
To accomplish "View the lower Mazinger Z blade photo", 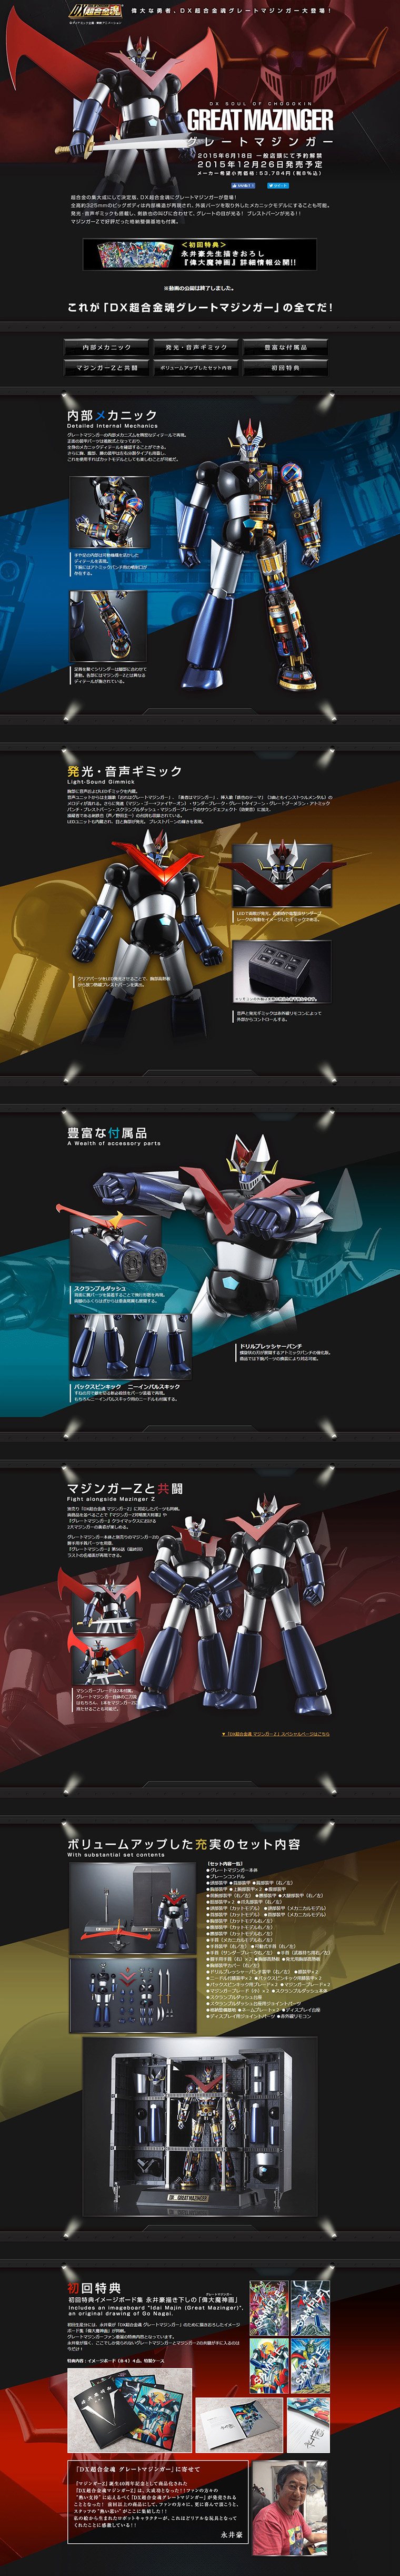I will tap(105, 1658).
